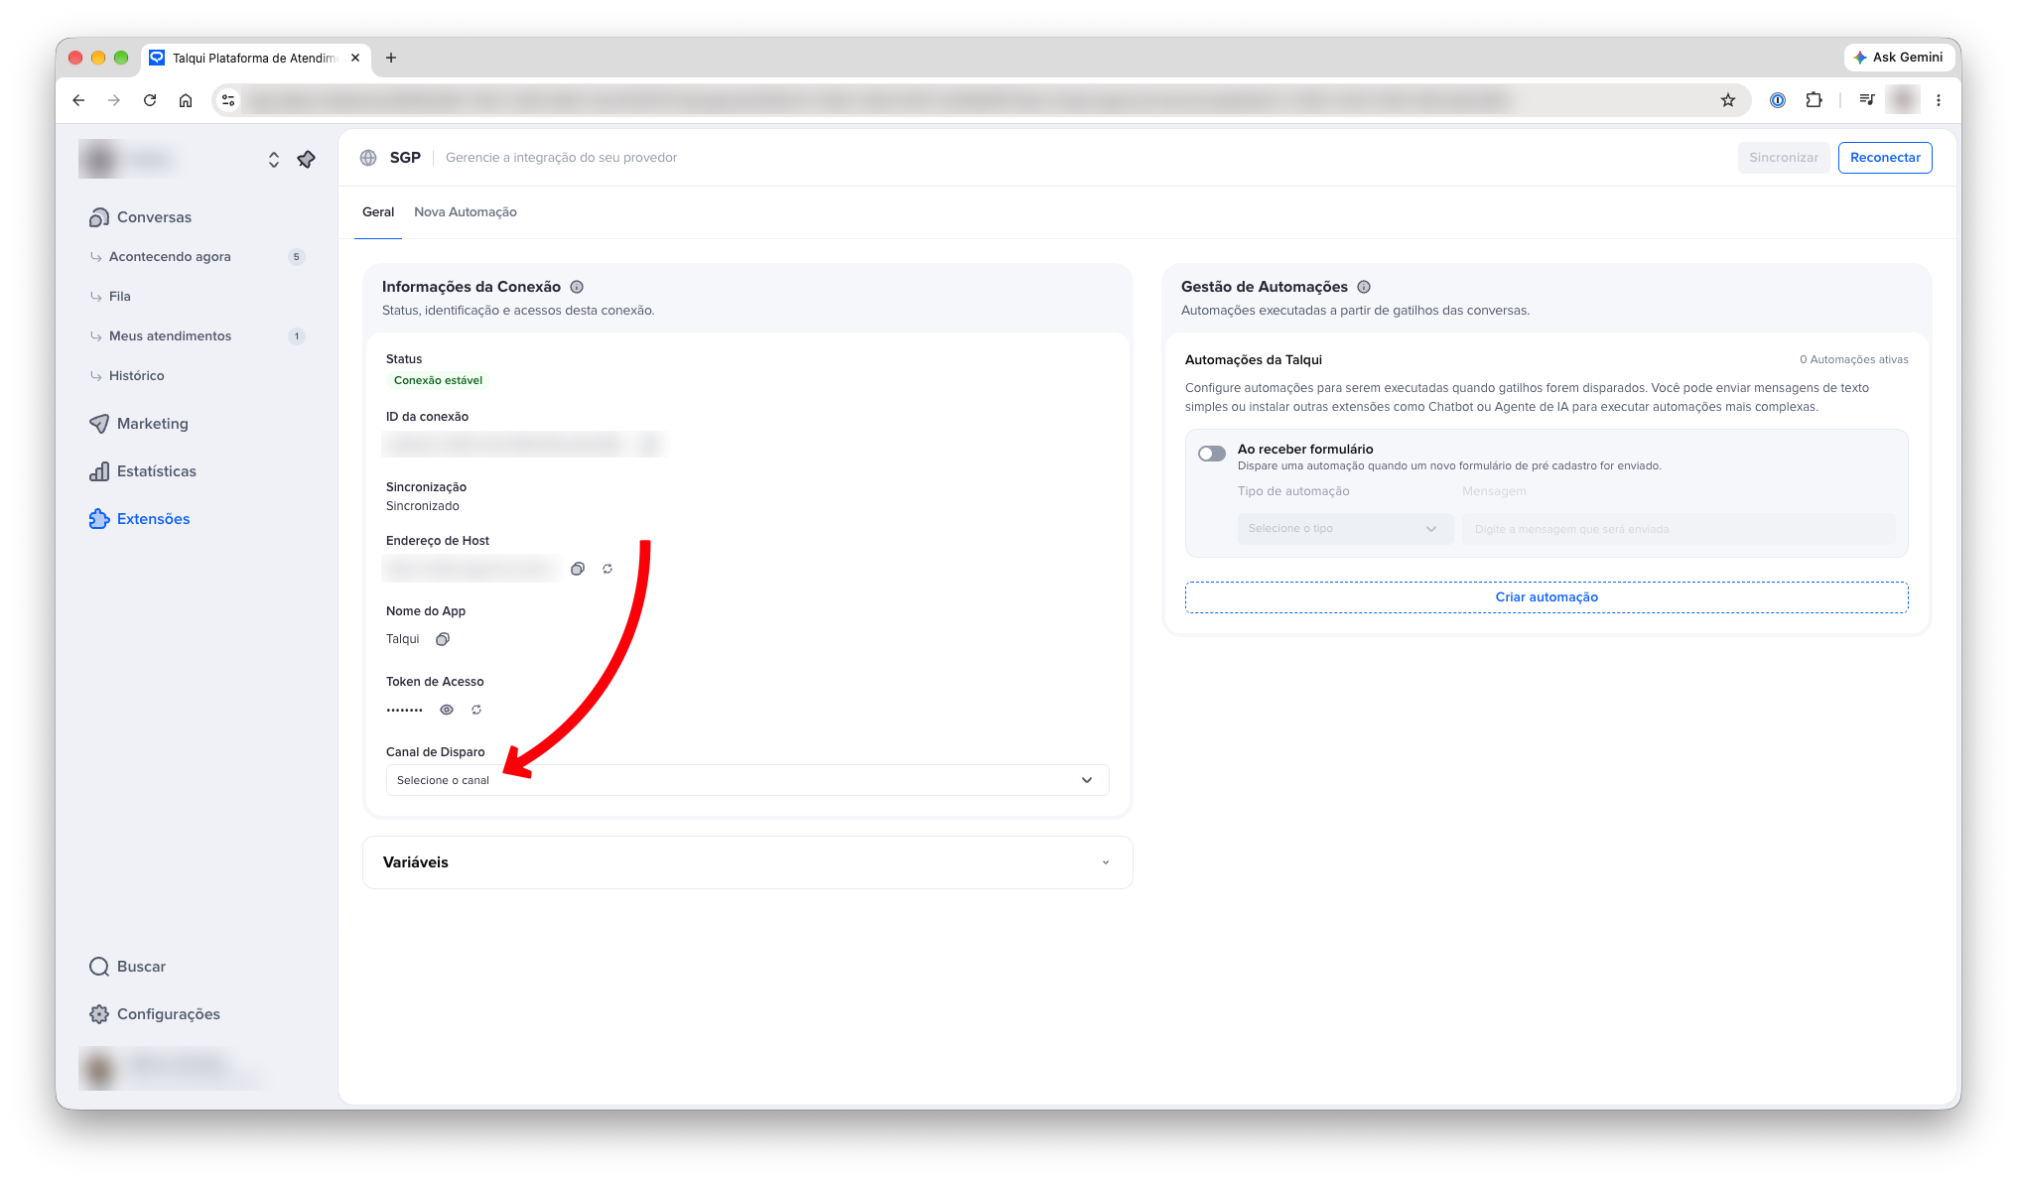Image resolution: width=2017 pixels, height=1183 pixels.
Task: Open the Canal de Disparo dropdown
Action: click(x=747, y=780)
